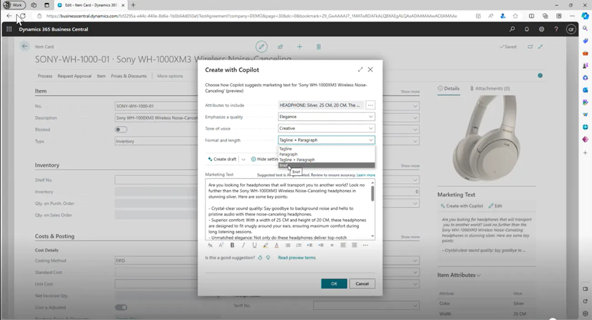This screenshot has height=320, width=592.
Task: Open Read preview terms link
Action: pos(297,258)
